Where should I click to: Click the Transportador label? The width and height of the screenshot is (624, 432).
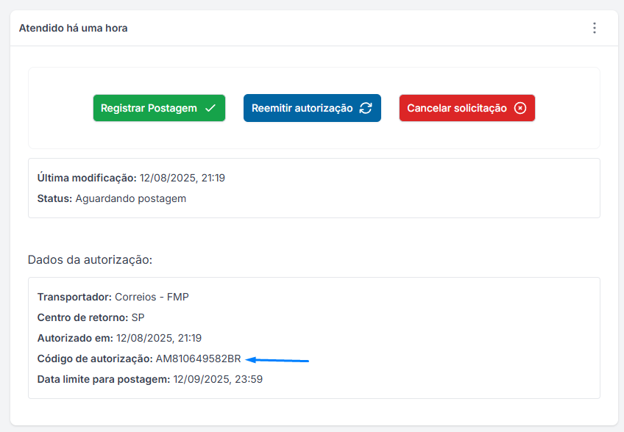pyautogui.click(x=74, y=297)
